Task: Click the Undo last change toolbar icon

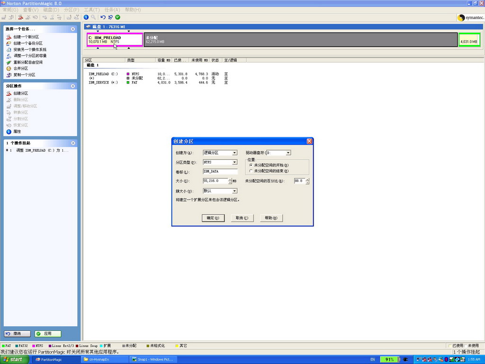Action: click(103, 17)
